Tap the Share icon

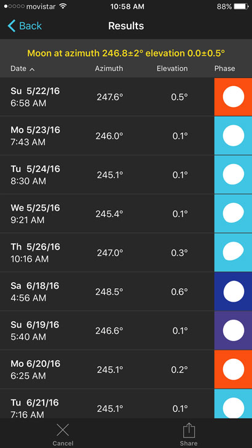(189, 430)
